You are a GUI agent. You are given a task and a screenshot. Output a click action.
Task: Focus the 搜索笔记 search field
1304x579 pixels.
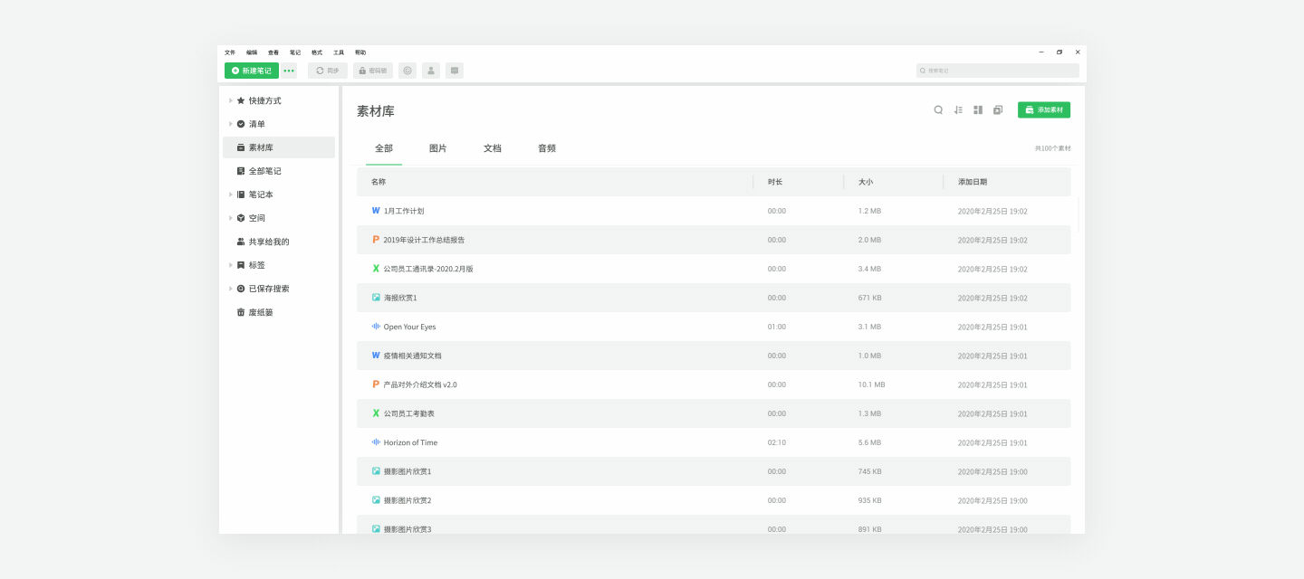(998, 70)
